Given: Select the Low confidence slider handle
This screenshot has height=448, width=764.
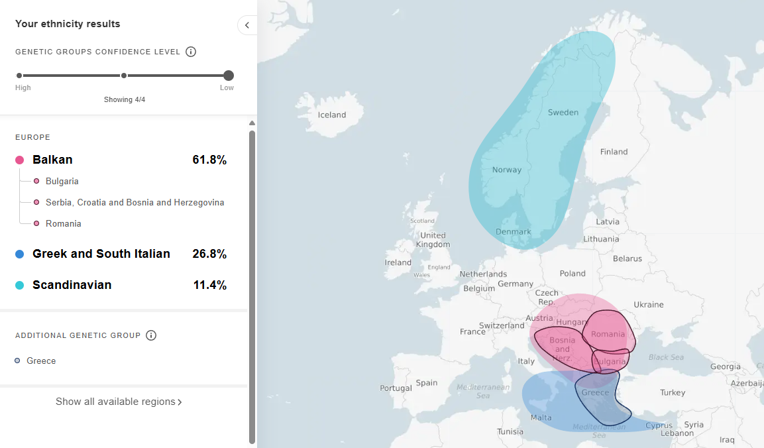Looking at the screenshot, I should [x=229, y=76].
